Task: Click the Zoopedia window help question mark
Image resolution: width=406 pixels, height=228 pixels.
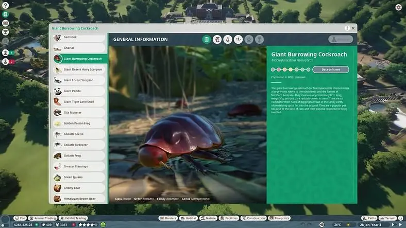Action: click(x=347, y=28)
